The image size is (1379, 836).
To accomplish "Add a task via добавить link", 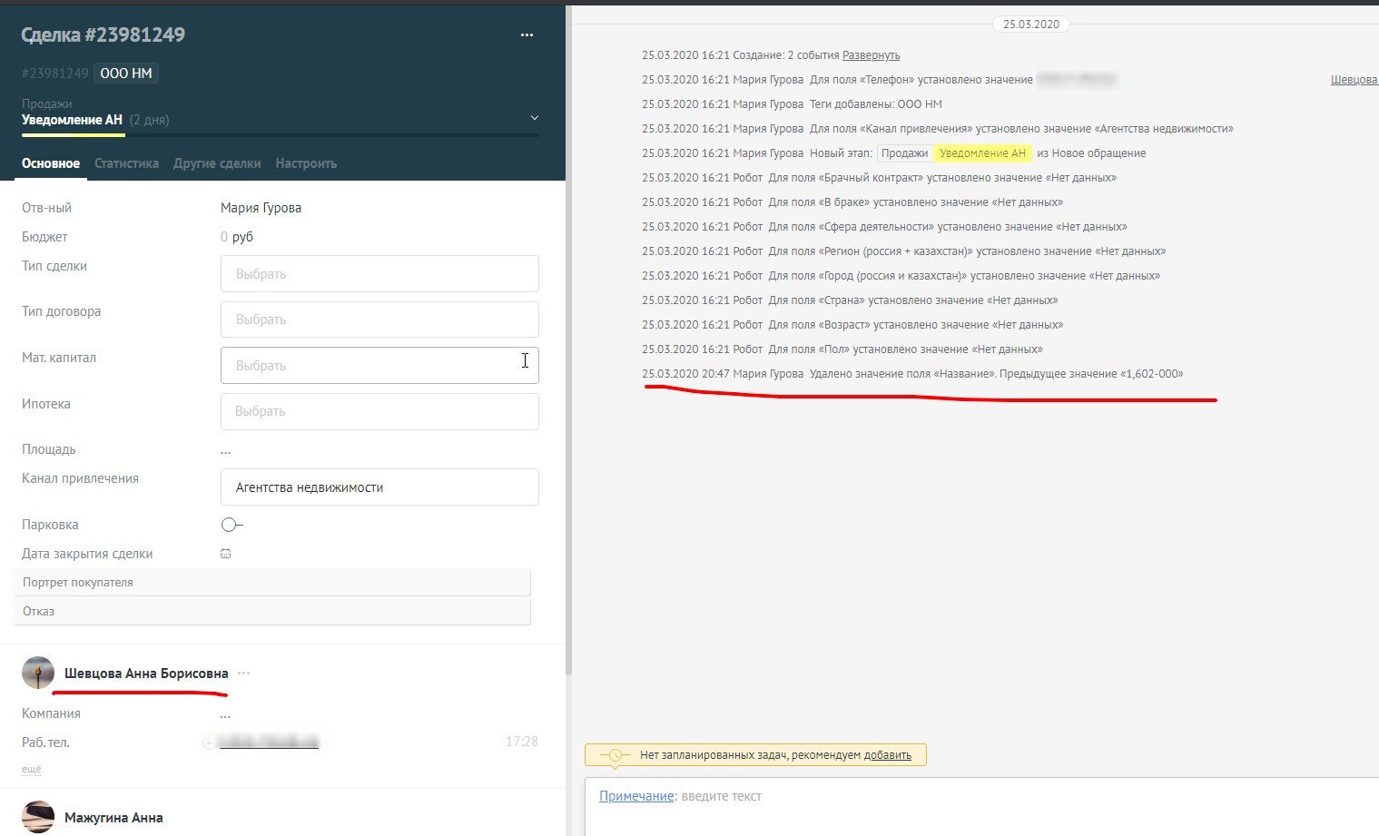I will [x=887, y=755].
